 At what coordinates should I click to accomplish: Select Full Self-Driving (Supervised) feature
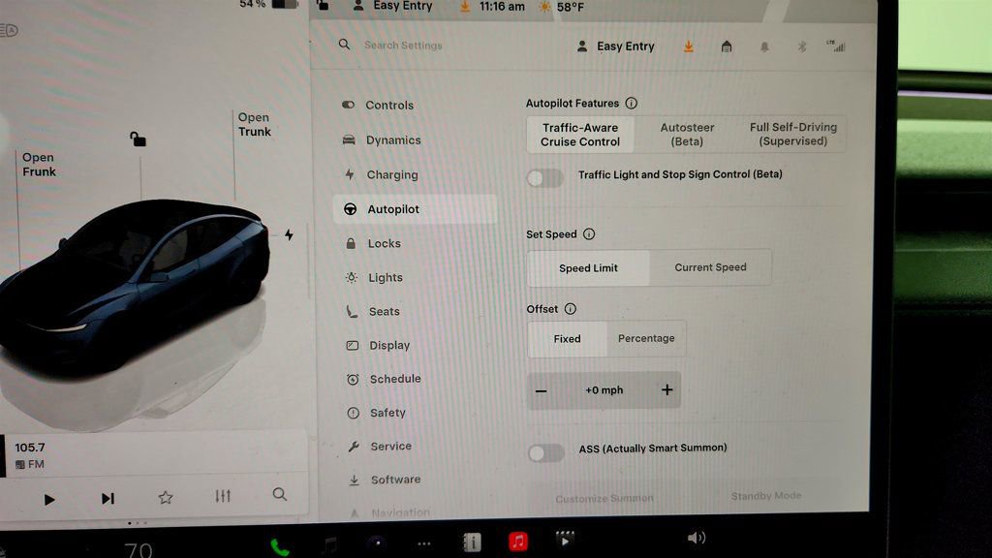tap(793, 134)
